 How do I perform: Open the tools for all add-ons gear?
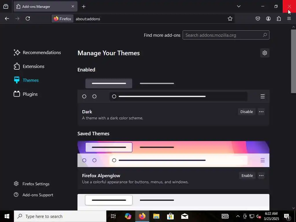[x=265, y=53]
